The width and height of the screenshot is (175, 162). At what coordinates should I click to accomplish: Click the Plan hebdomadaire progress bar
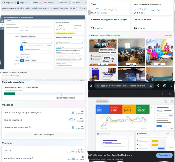[43, 93]
